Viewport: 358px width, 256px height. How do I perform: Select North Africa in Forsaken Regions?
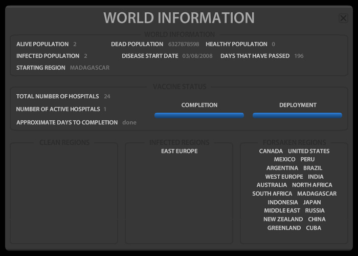point(312,185)
